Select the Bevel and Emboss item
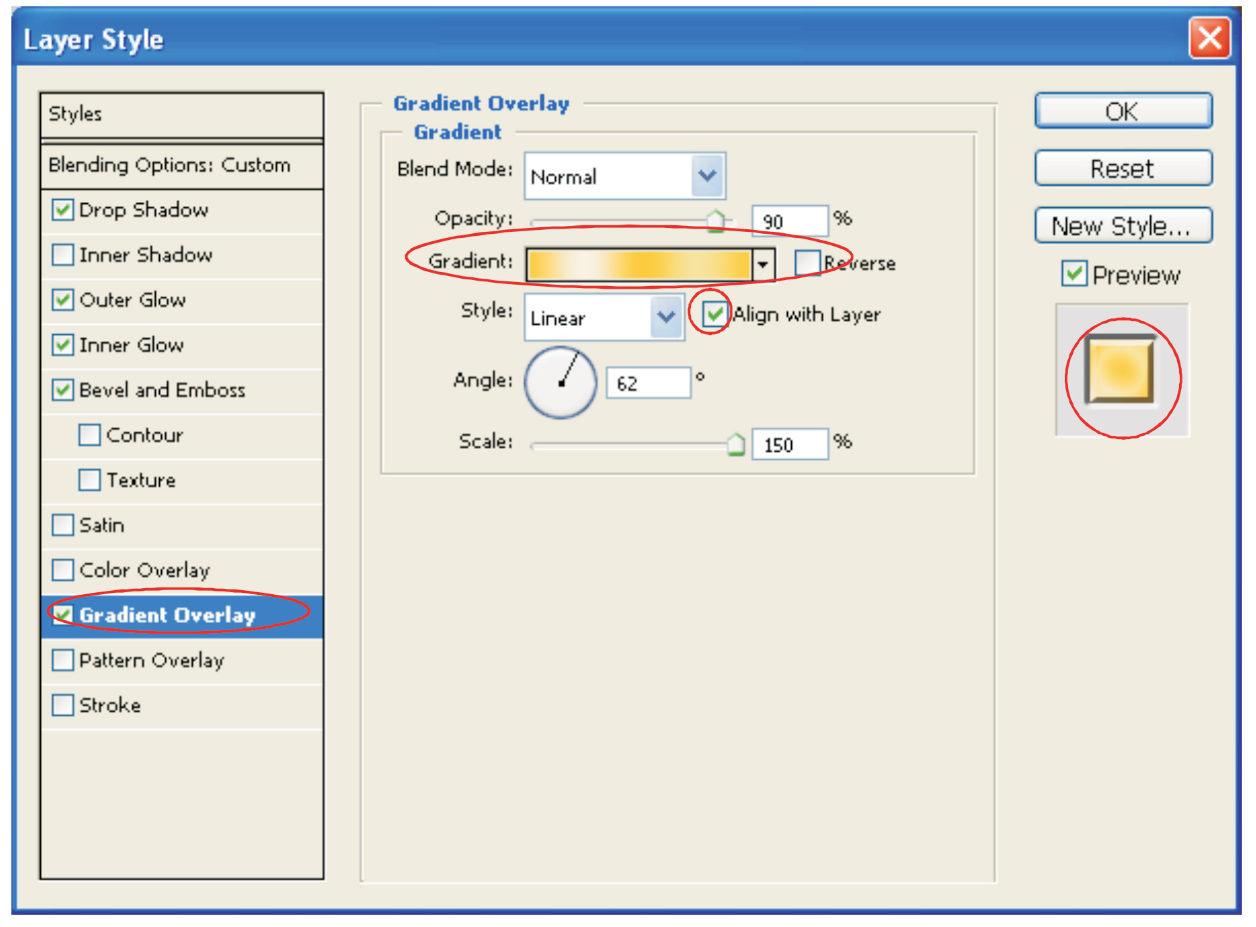 click(162, 390)
